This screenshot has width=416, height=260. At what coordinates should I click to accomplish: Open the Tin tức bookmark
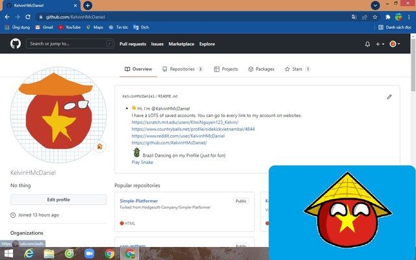[118, 27]
